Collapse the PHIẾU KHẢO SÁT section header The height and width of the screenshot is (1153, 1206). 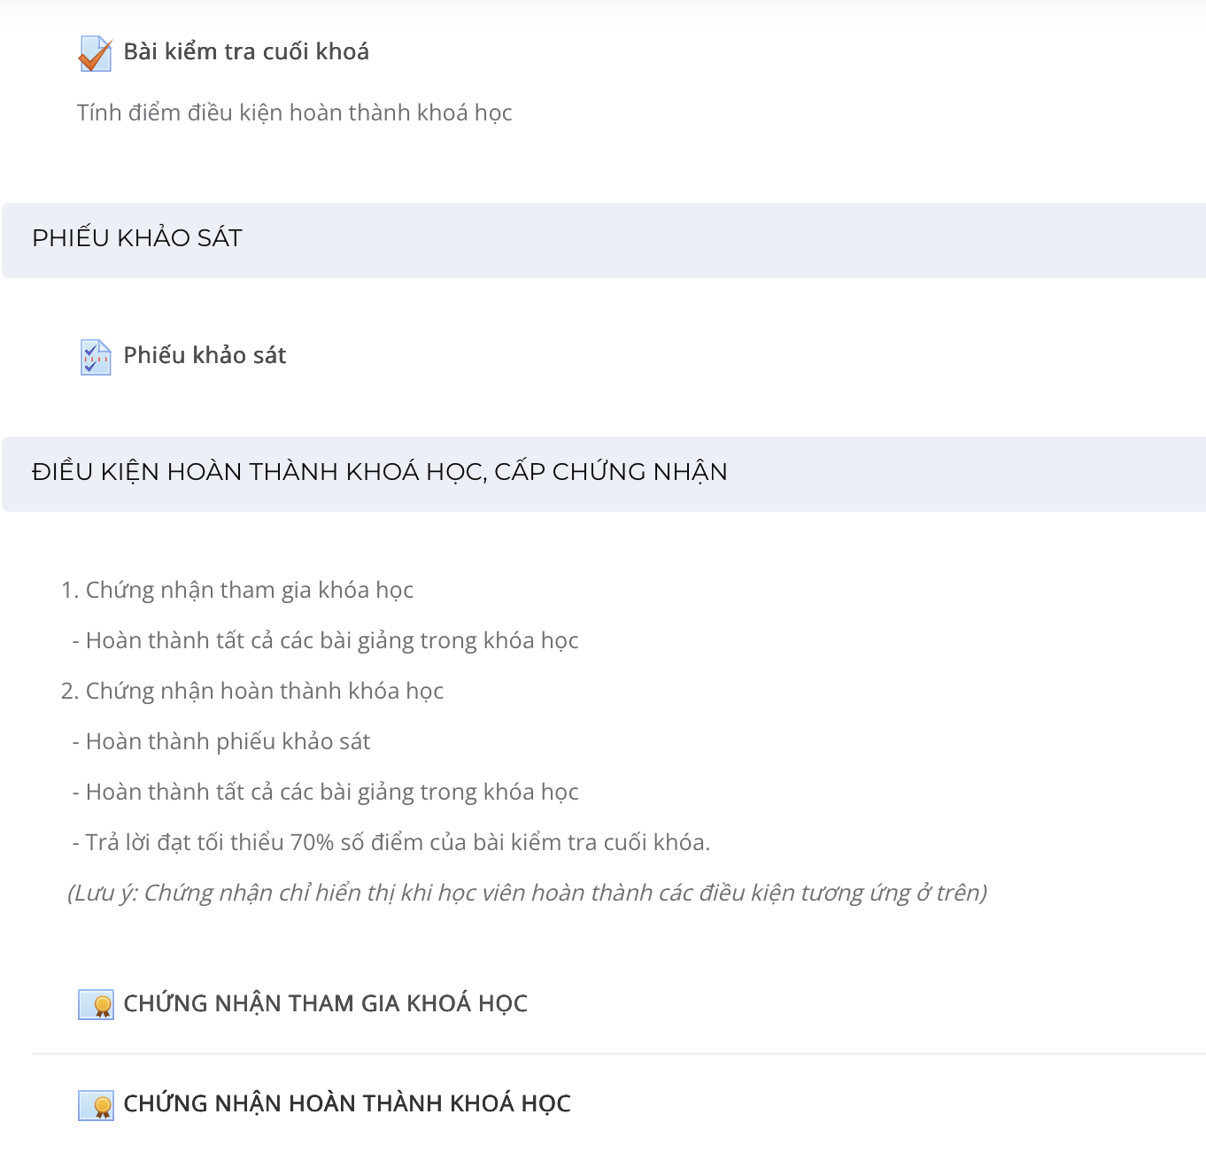click(x=604, y=240)
